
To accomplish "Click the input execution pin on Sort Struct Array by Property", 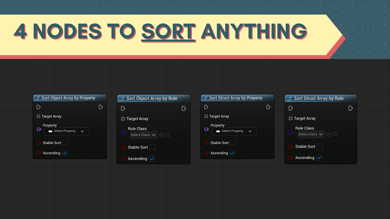I will 206,107.
